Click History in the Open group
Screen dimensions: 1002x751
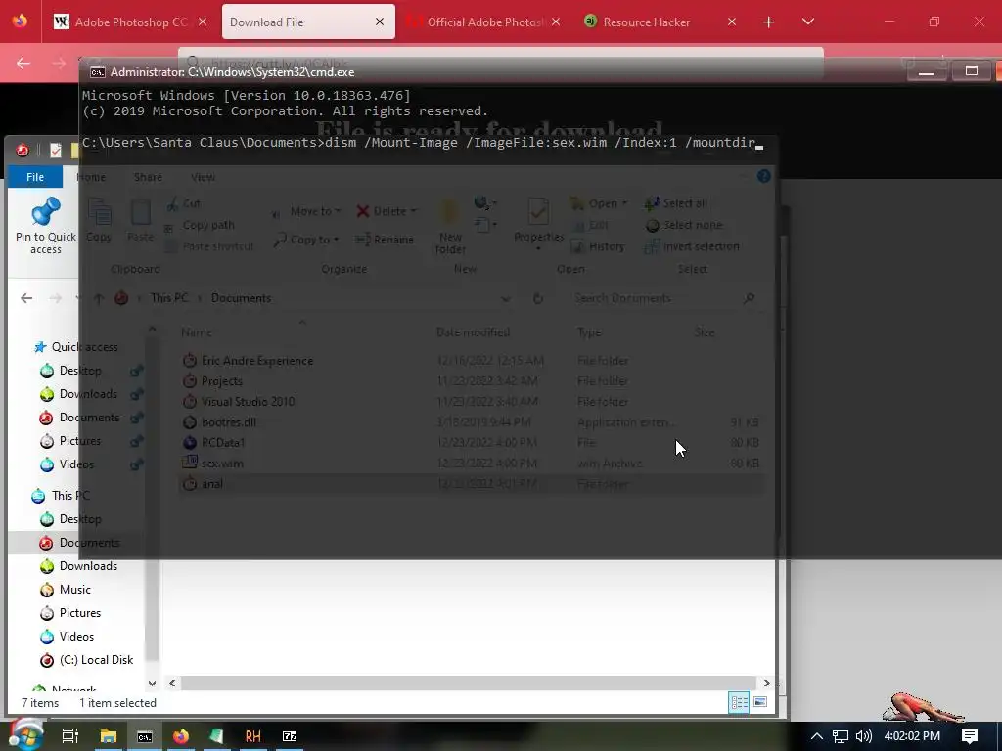coord(598,246)
